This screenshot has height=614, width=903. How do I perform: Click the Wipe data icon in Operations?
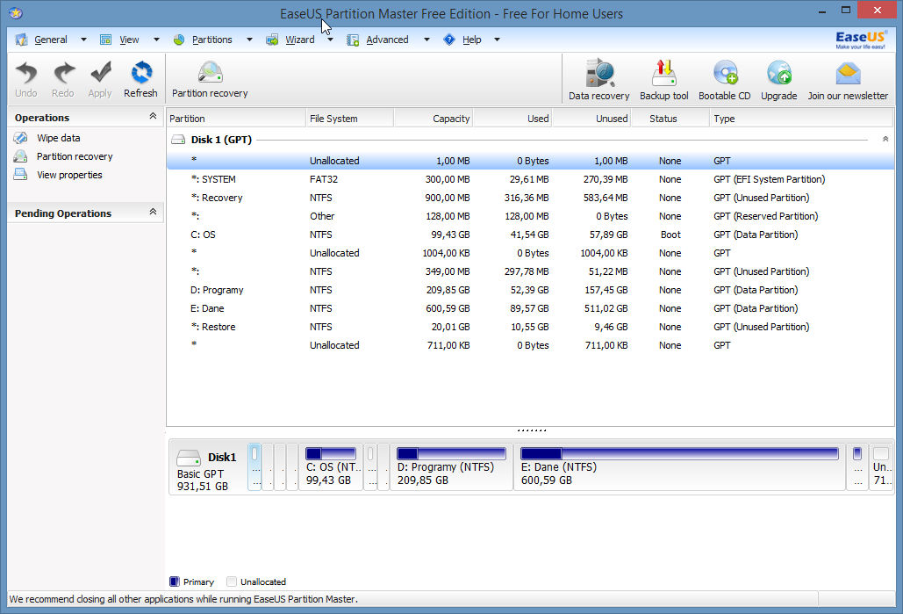coord(21,138)
